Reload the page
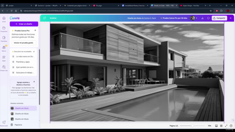This screenshot has width=235, height=132. tap(11, 11)
